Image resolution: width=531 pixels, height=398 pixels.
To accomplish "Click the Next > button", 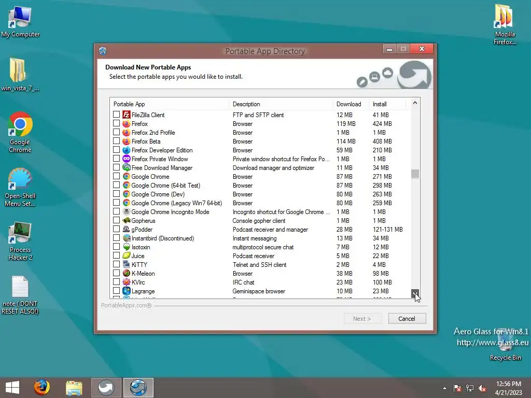I will 362,319.
